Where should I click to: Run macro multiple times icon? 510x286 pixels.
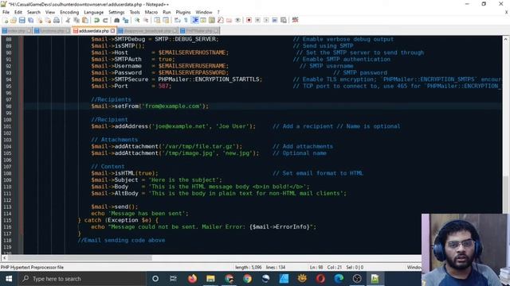(x=275, y=20)
